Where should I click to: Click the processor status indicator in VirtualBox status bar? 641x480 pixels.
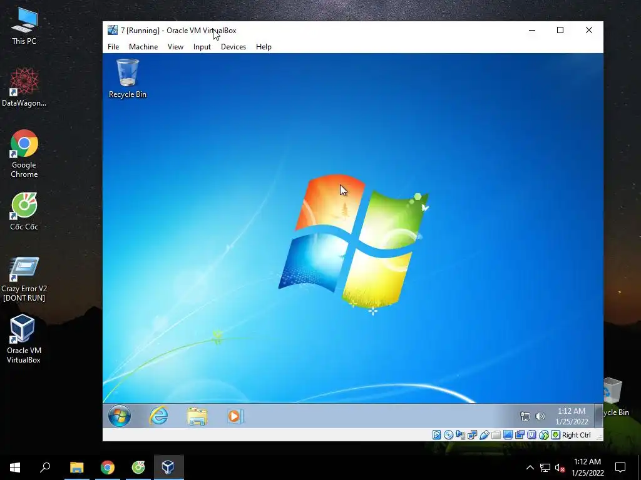pyautogui.click(x=531, y=435)
